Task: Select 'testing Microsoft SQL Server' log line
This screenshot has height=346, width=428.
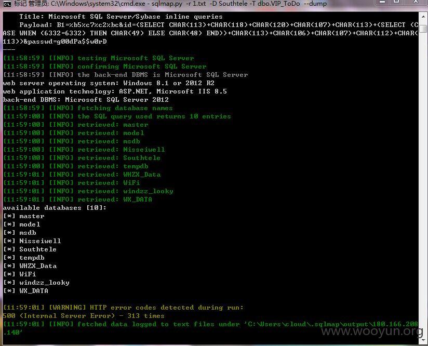Action: [x=98, y=58]
